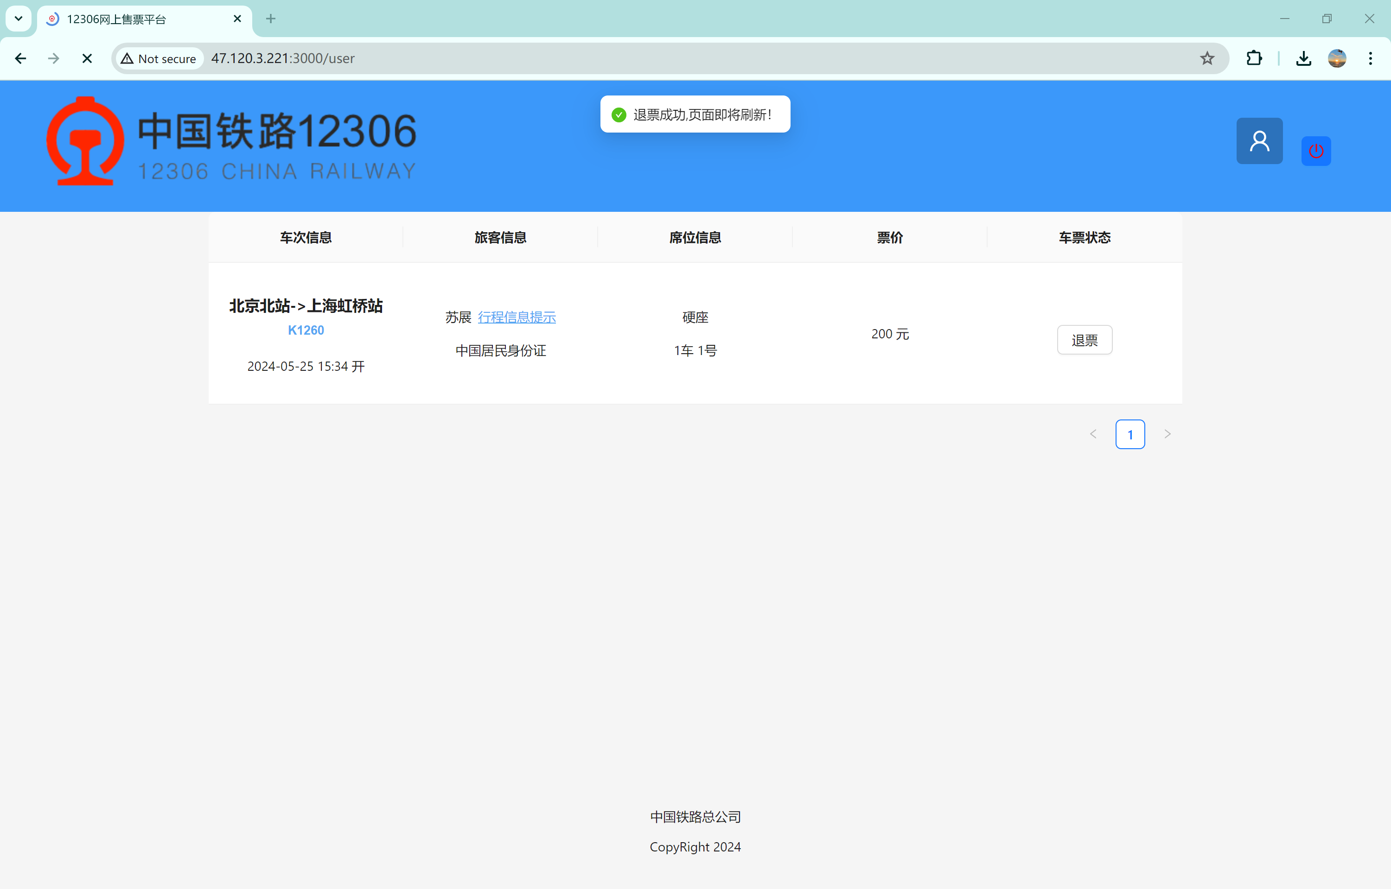Click the seat number 1车 1号

click(695, 350)
